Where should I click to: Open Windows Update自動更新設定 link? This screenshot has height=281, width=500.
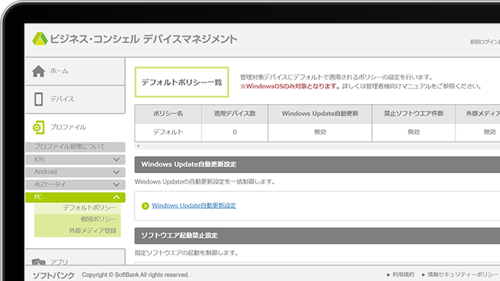pos(194,205)
